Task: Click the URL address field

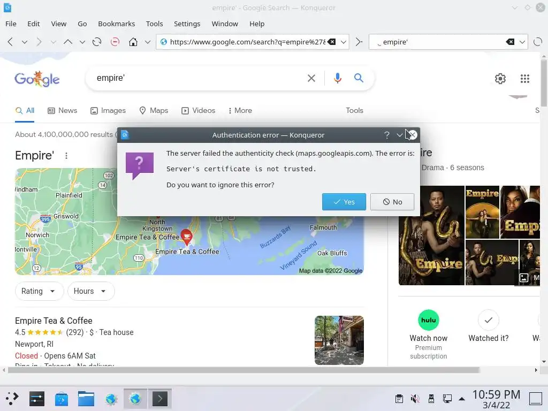Action: [x=247, y=42]
